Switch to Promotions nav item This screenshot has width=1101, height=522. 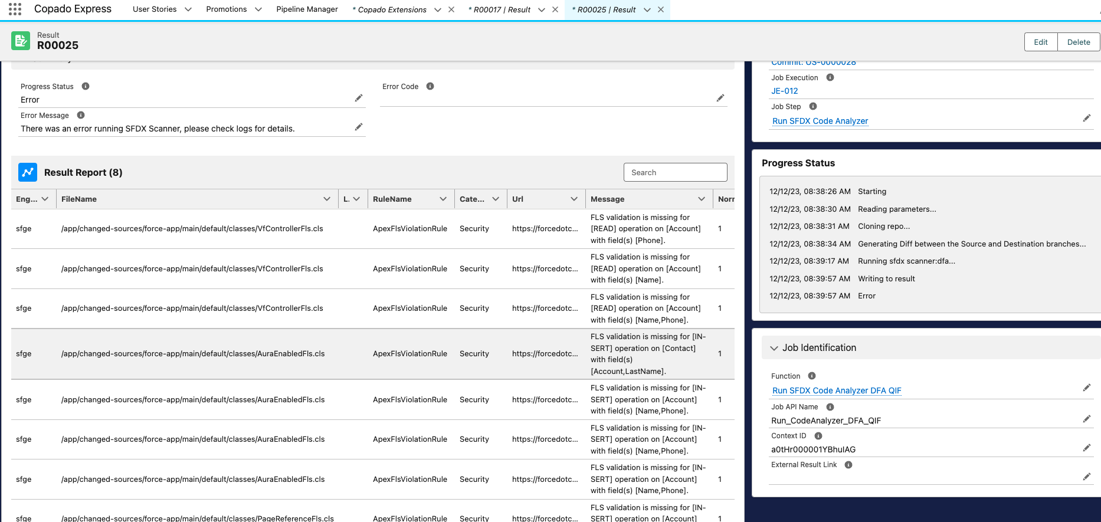point(227,9)
